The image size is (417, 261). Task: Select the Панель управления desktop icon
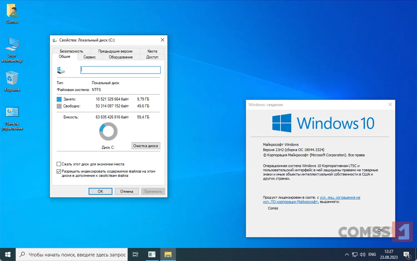click(12, 118)
